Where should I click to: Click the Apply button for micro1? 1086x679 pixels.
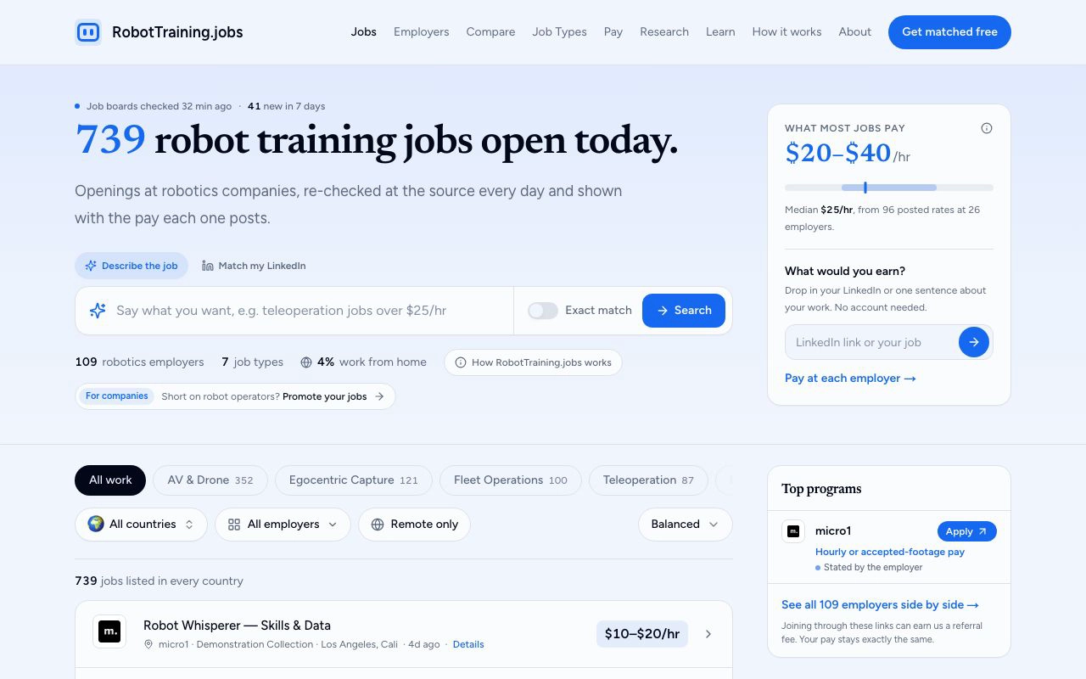(x=967, y=531)
